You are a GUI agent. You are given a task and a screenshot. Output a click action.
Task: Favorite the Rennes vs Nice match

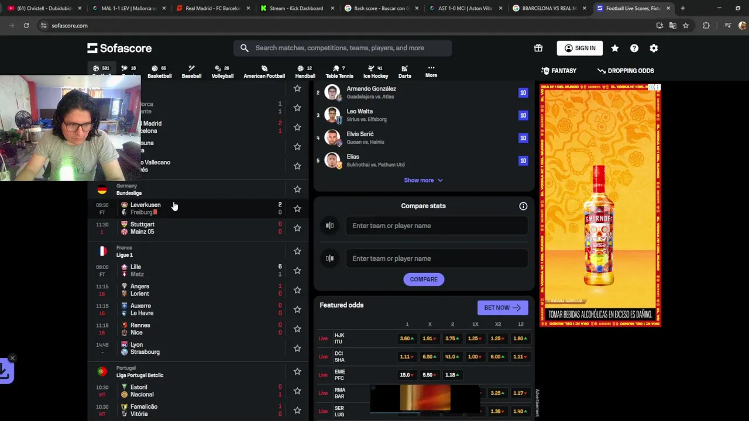tap(297, 329)
